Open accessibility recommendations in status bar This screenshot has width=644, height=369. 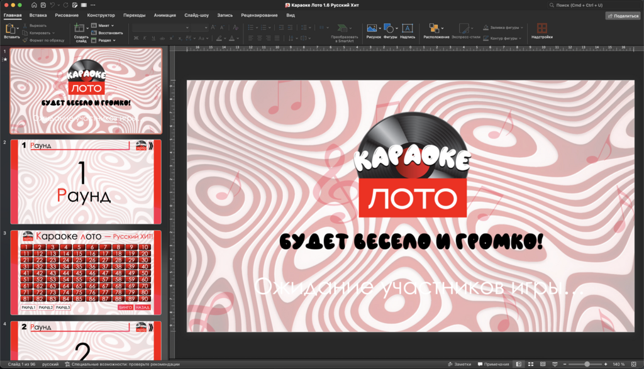122,364
